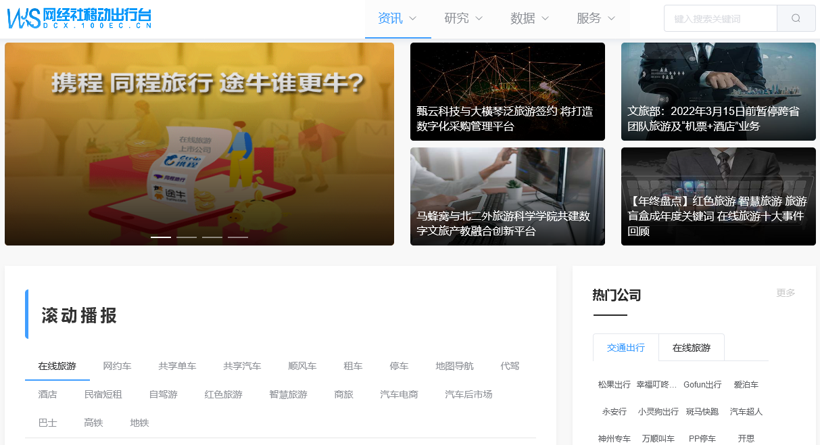
Task: Open company link 爱泊车
Action: pyautogui.click(x=746, y=385)
